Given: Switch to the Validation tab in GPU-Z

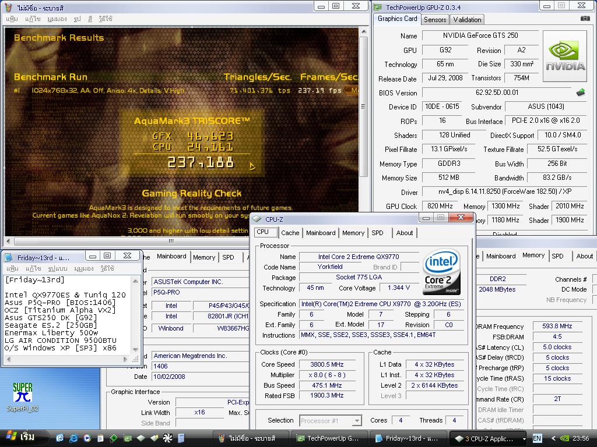Looking at the screenshot, I should click(x=467, y=19).
